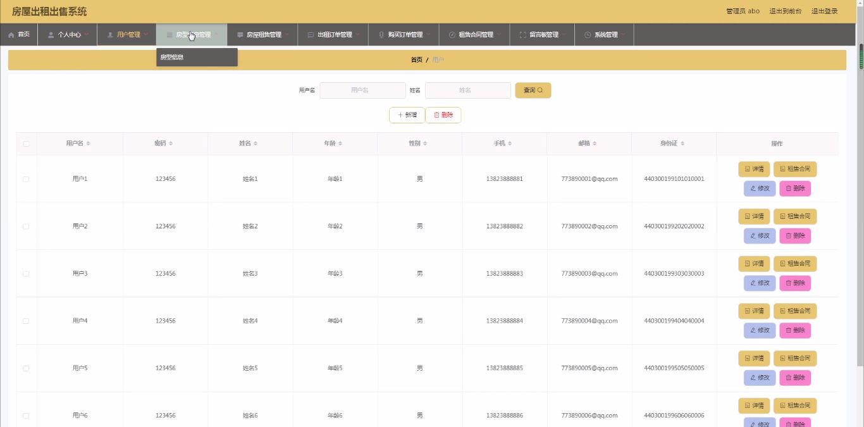Screen dimensions: 864x427
Task: Sort by 用户名 column arrows
Action: tap(88, 144)
